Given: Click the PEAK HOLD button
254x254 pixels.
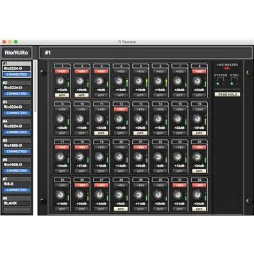Looking at the screenshot, I should click(x=227, y=94).
